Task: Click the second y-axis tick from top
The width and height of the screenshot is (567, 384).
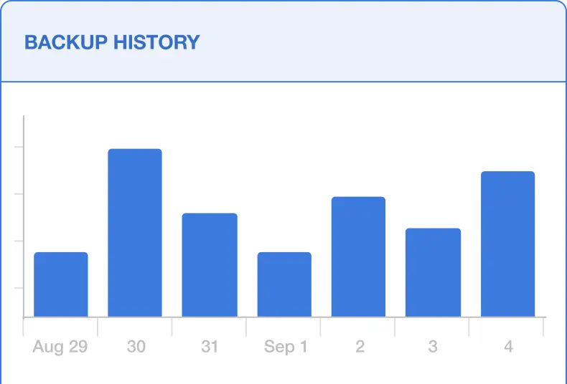Action: (x=19, y=194)
